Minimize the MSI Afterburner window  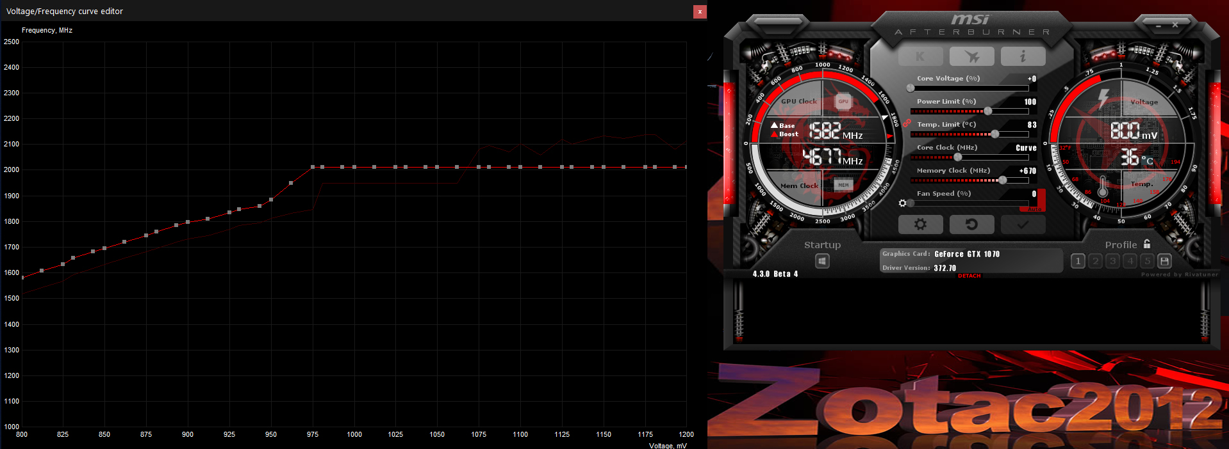click(1159, 26)
